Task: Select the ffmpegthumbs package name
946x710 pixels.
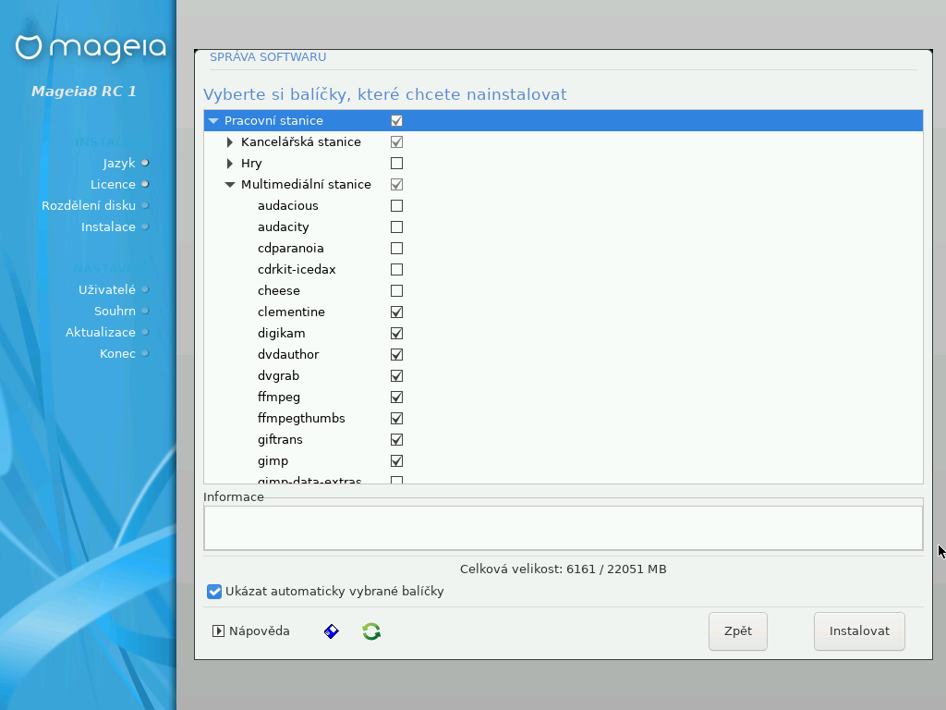Action: coord(301,419)
